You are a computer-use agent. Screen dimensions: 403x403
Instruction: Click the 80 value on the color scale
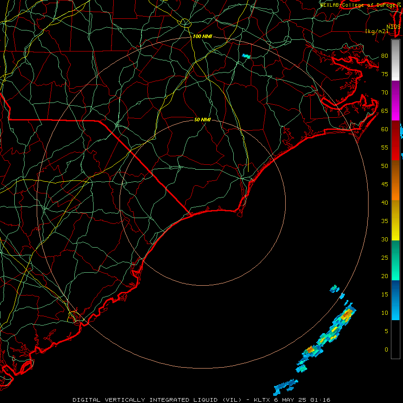[385, 56]
